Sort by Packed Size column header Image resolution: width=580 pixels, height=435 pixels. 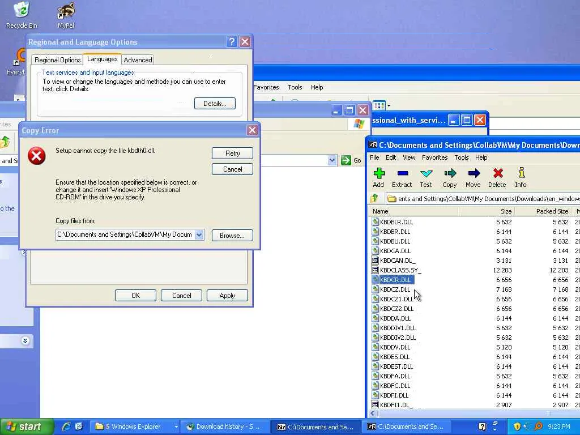(543, 211)
